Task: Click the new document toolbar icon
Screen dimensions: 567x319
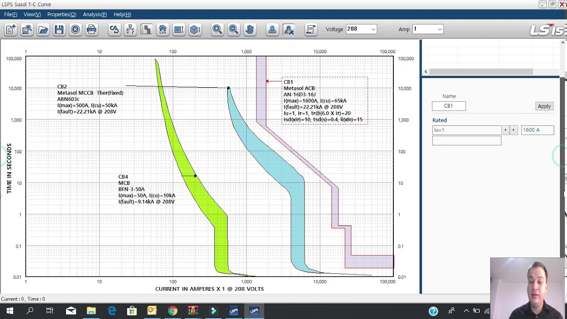Action: 11,30
